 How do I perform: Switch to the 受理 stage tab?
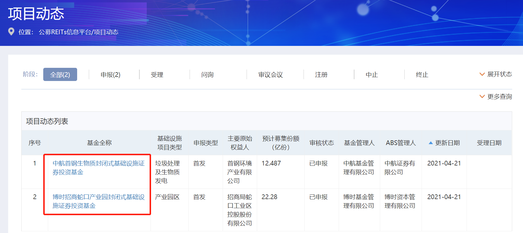point(157,75)
